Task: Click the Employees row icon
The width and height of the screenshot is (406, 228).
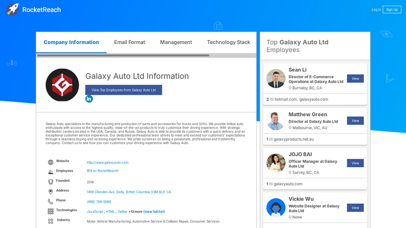Action: 50,172
